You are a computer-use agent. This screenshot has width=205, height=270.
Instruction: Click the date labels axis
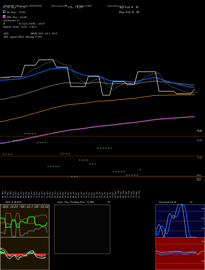click(71, 194)
